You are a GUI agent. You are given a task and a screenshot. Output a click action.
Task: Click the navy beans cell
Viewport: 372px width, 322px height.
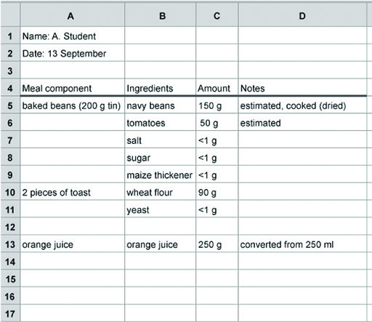(160, 105)
